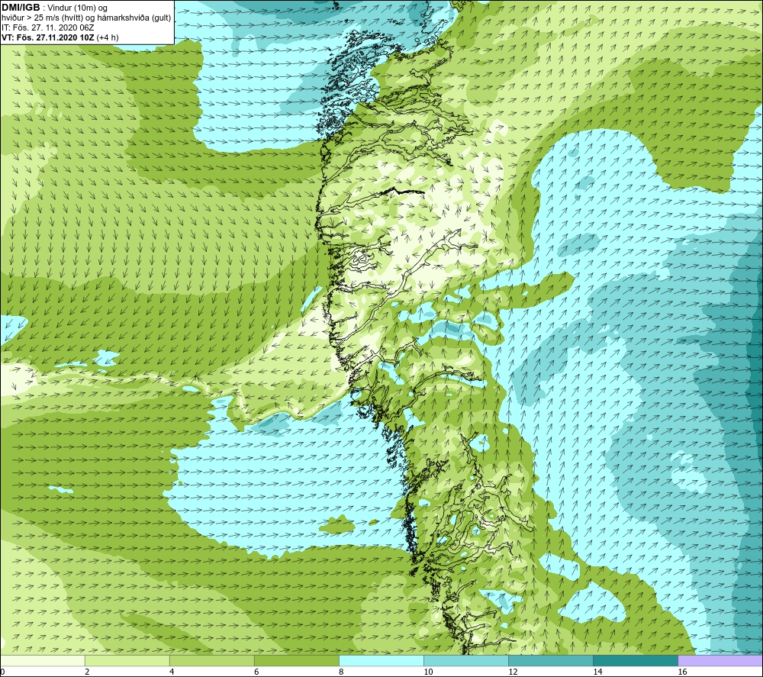
Task: Click the "8" scale label
Action: tap(341, 672)
